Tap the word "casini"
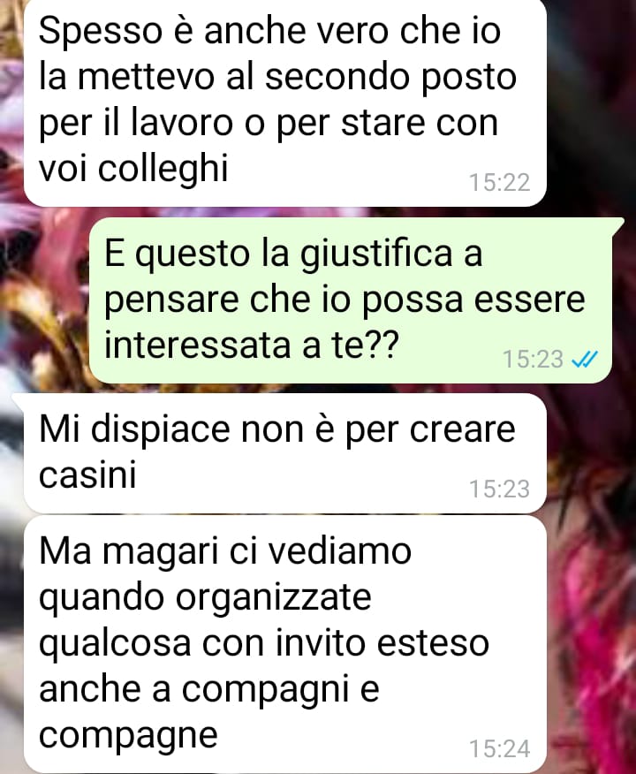The height and width of the screenshot is (774, 636). pos(87,474)
